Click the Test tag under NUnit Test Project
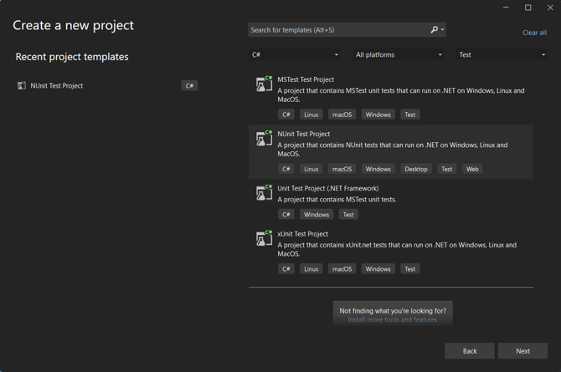 447,169
